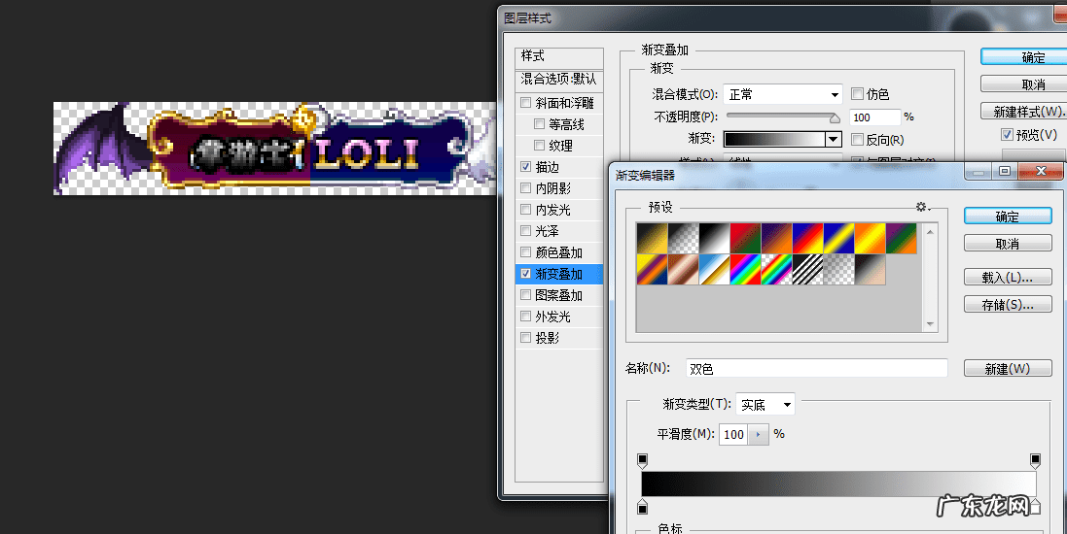Select the copper gradient preset

click(683, 270)
